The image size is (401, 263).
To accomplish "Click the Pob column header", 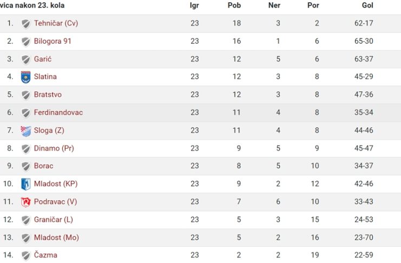I will pyautogui.click(x=234, y=5).
